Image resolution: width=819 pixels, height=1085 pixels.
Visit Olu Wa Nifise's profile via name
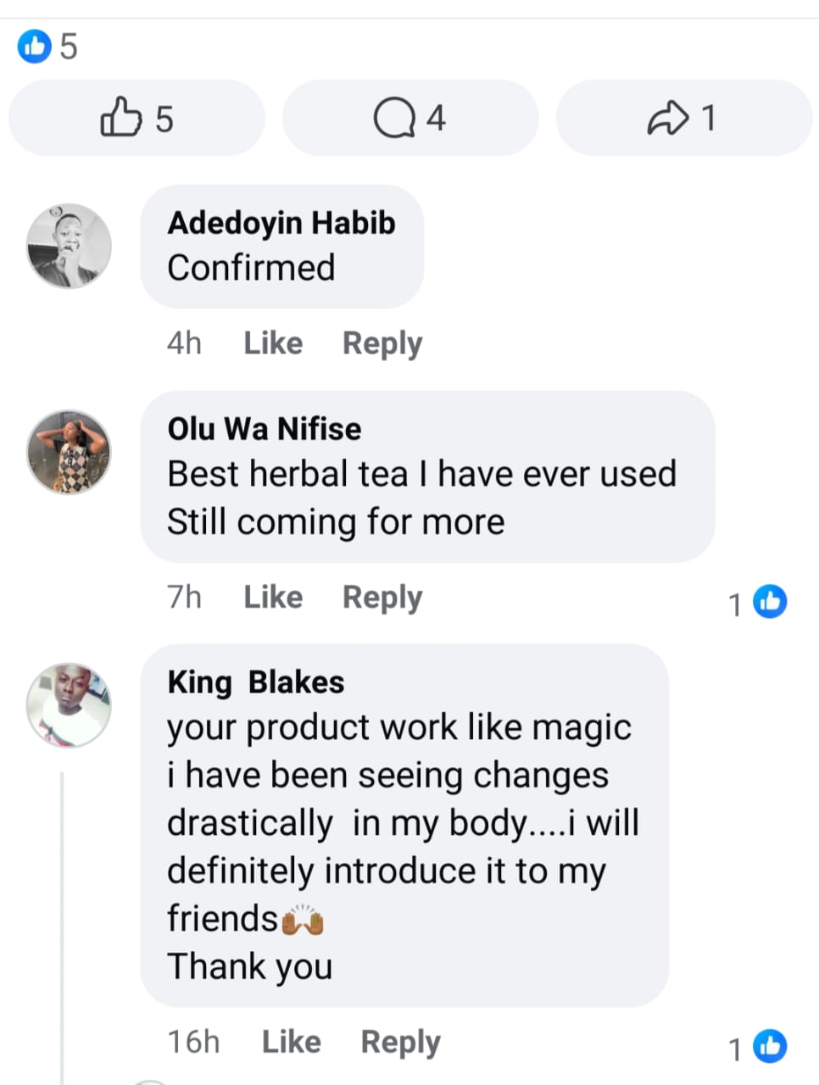coord(264,429)
